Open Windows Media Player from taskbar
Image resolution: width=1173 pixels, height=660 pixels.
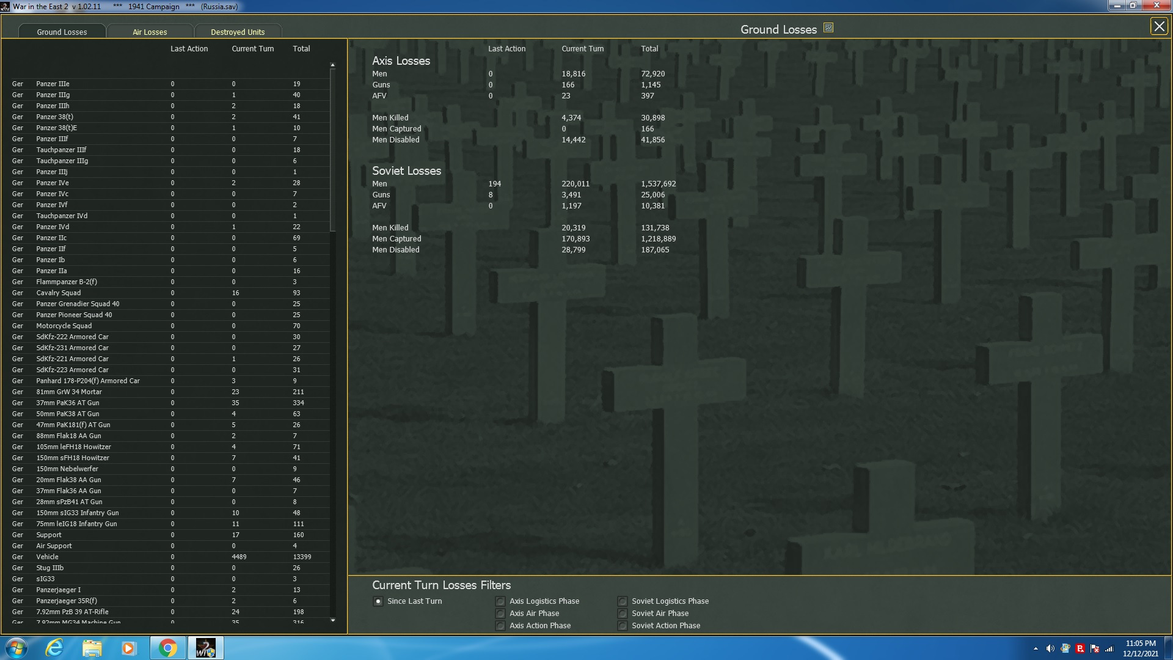(128, 648)
